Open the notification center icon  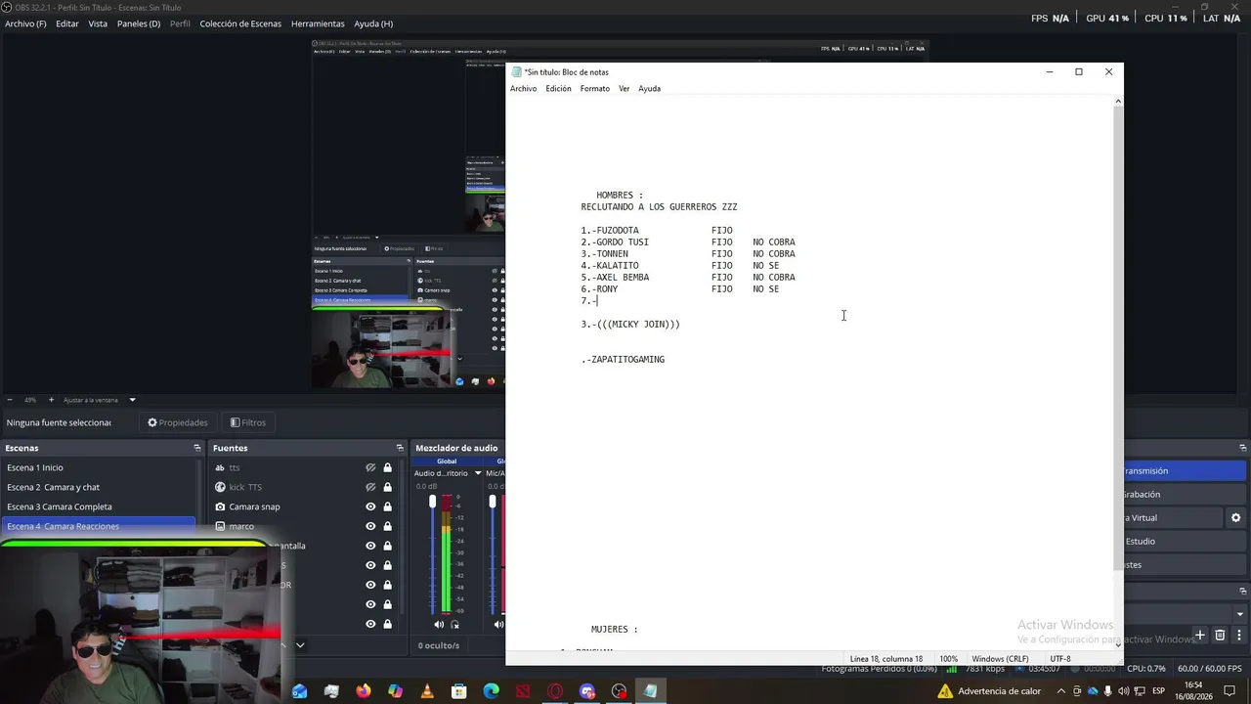[x=1229, y=691]
